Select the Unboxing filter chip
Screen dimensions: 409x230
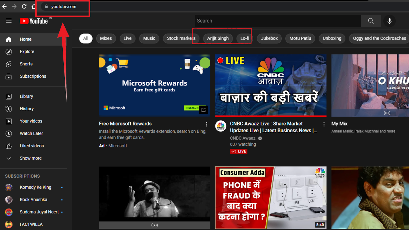[332, 38]
